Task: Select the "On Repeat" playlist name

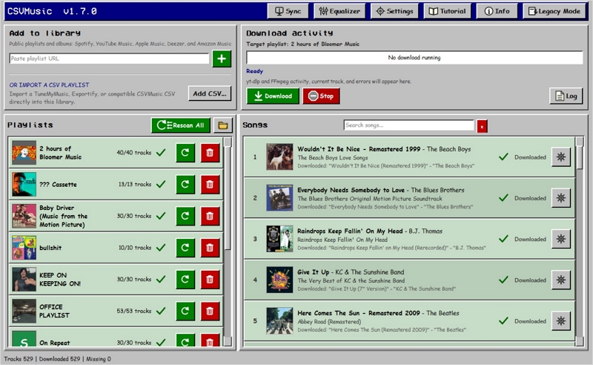Action: point(54,343)
